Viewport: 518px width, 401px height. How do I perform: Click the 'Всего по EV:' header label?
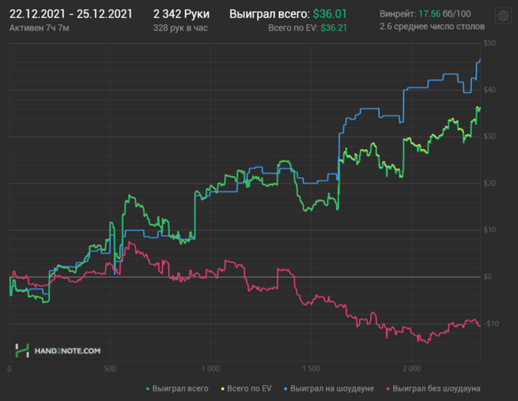[293, 28]
